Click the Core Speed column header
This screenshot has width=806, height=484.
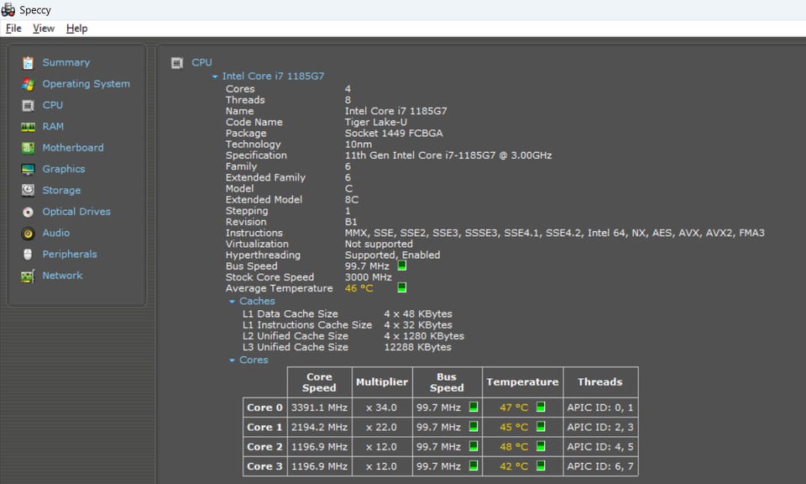coord(319,382)
